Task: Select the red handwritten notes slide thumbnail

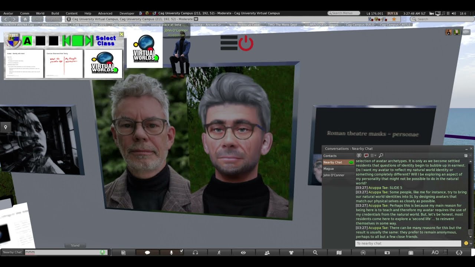Action: tap(64, 64)
